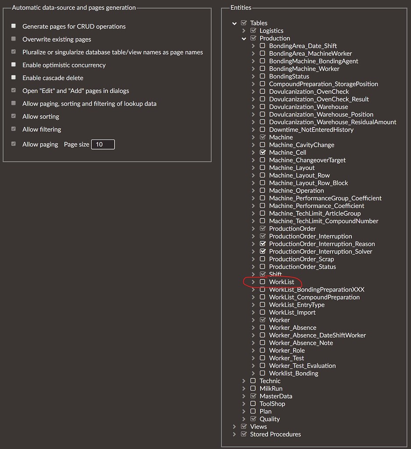Enable "Generate pages for CRUD operations"
This screenshot has width=411, height=449.
(x=14, y=26)
